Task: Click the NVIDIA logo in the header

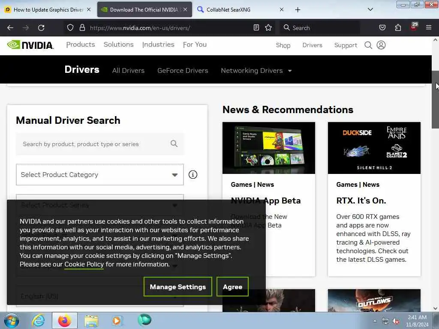Action: pos(30,45)
